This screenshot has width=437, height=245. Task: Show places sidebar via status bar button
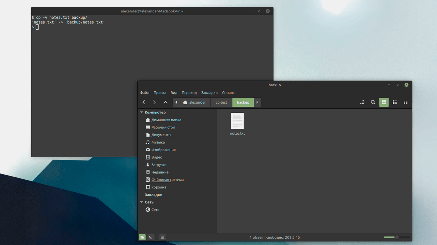[142, 237]
